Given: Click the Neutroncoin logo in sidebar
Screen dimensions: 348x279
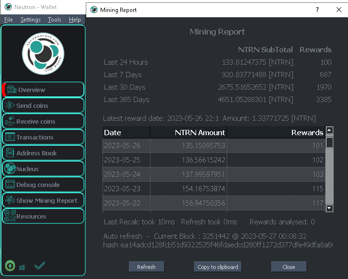Looking at the screenshot, I should [43, 54].
